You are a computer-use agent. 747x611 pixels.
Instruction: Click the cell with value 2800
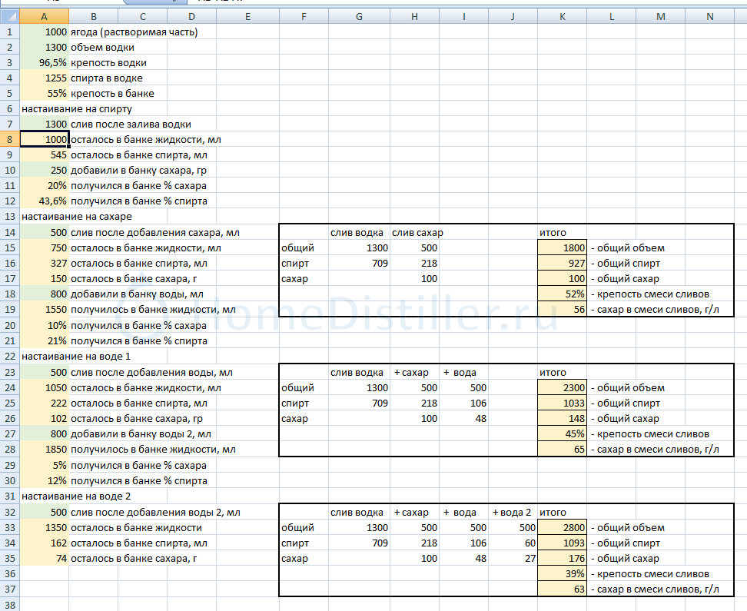(x=563, y=528)
